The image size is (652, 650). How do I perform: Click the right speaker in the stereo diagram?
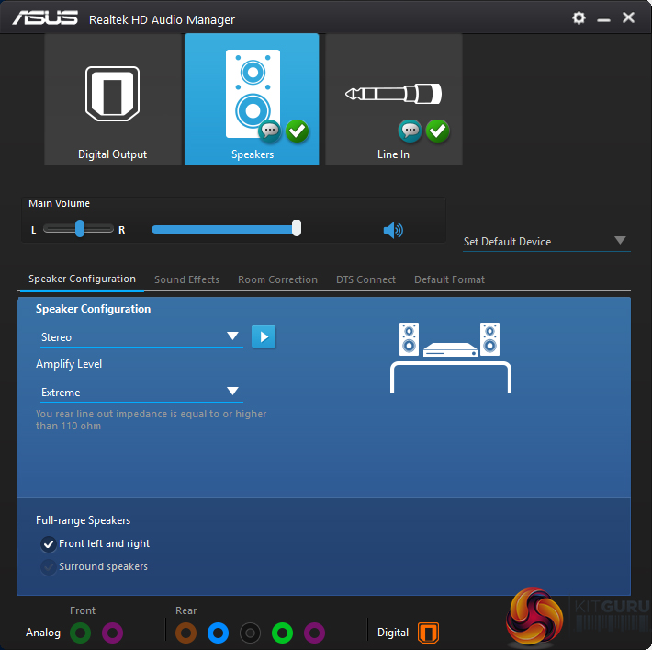click(489, 339)
